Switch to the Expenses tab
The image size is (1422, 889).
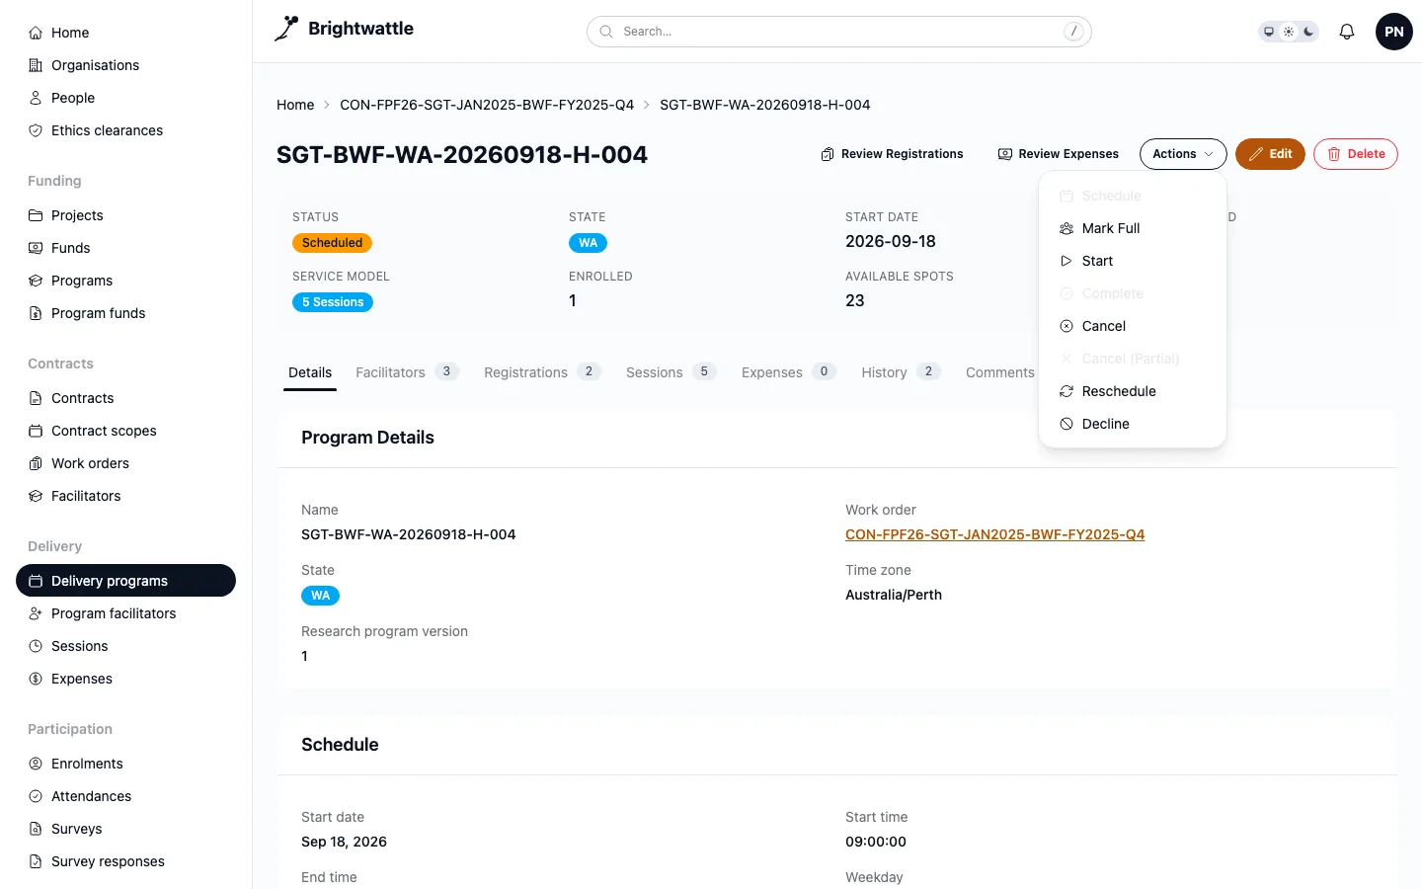point(788,372)
